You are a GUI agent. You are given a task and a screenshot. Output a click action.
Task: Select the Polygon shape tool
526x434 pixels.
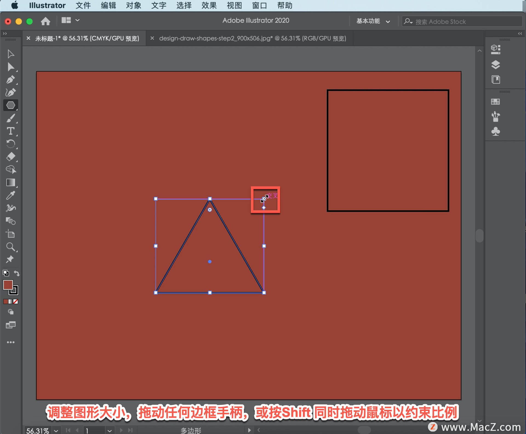click(x=11, y=105)
